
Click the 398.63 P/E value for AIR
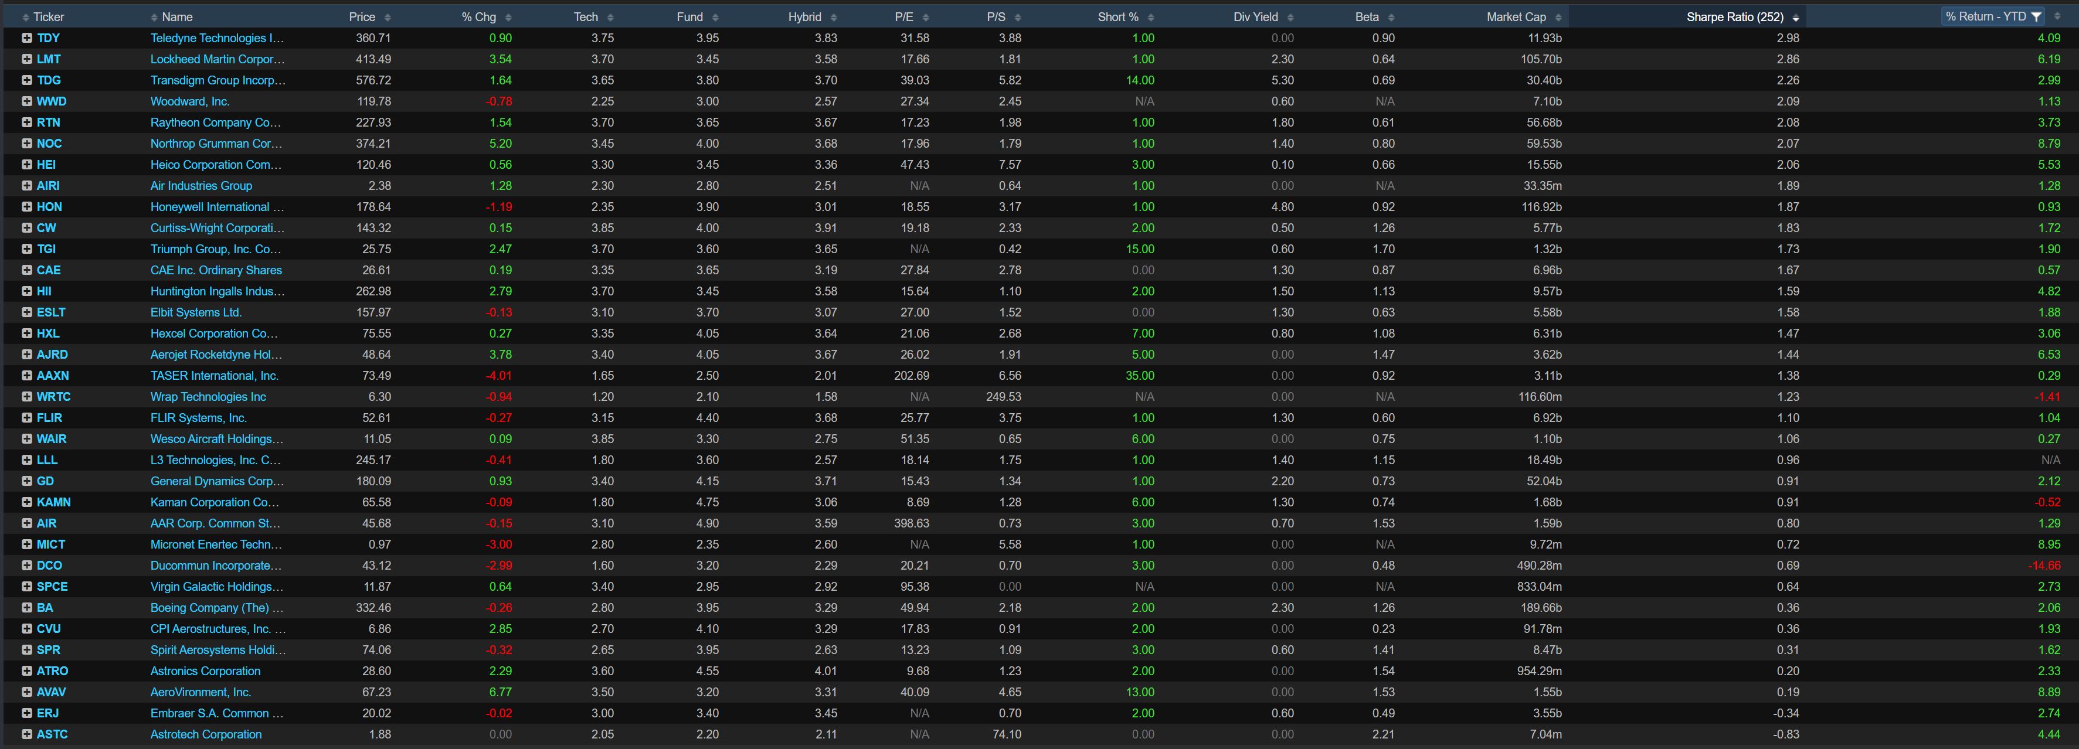912,523
